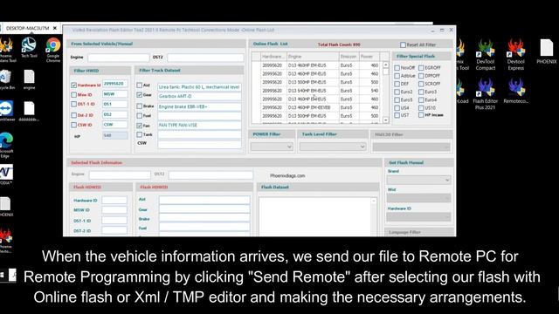The height and width of the screenshot is (314, 559).
Task: Select the 'engine' file on desktop
Action: click(29, 79)
